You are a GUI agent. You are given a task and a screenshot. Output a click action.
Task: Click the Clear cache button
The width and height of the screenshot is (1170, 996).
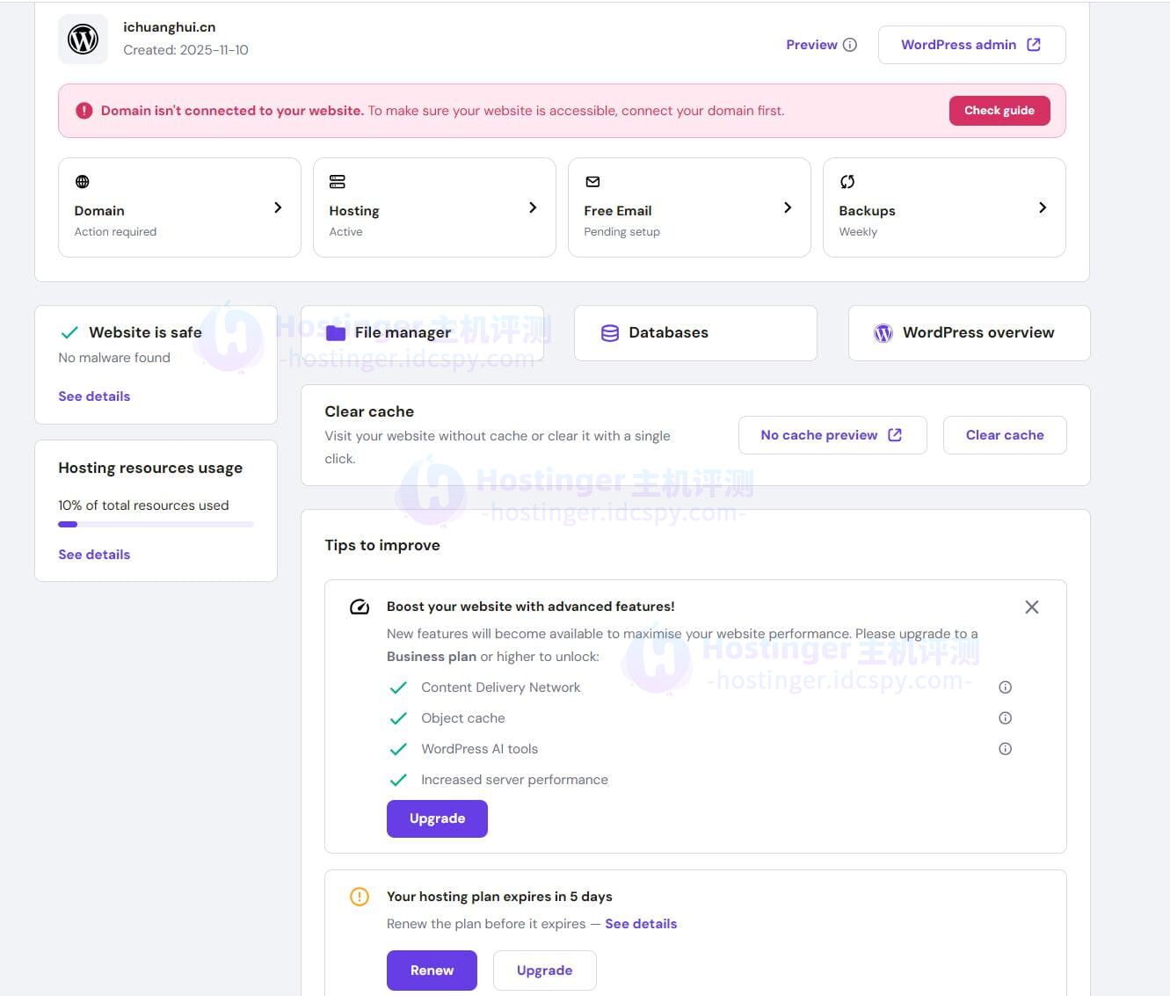tap(1004, 435)
